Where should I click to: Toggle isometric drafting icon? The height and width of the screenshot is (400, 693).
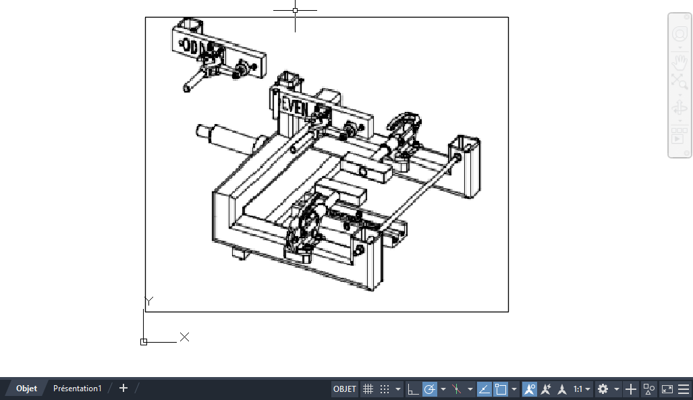(457, 389)
